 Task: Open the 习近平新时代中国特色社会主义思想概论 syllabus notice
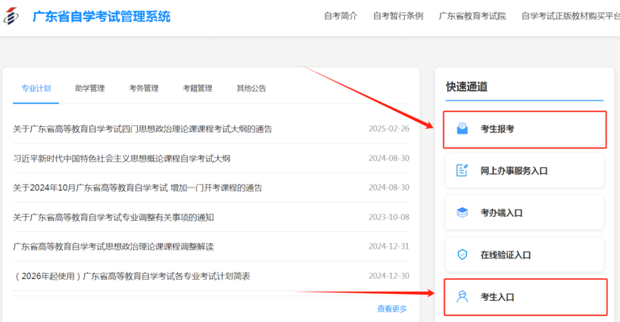122,159
